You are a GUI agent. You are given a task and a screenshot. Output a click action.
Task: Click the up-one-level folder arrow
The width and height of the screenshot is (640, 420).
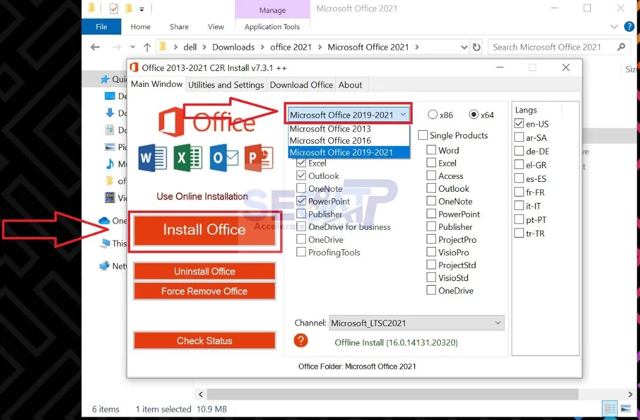pyautogui.click(x=147, y=46)
